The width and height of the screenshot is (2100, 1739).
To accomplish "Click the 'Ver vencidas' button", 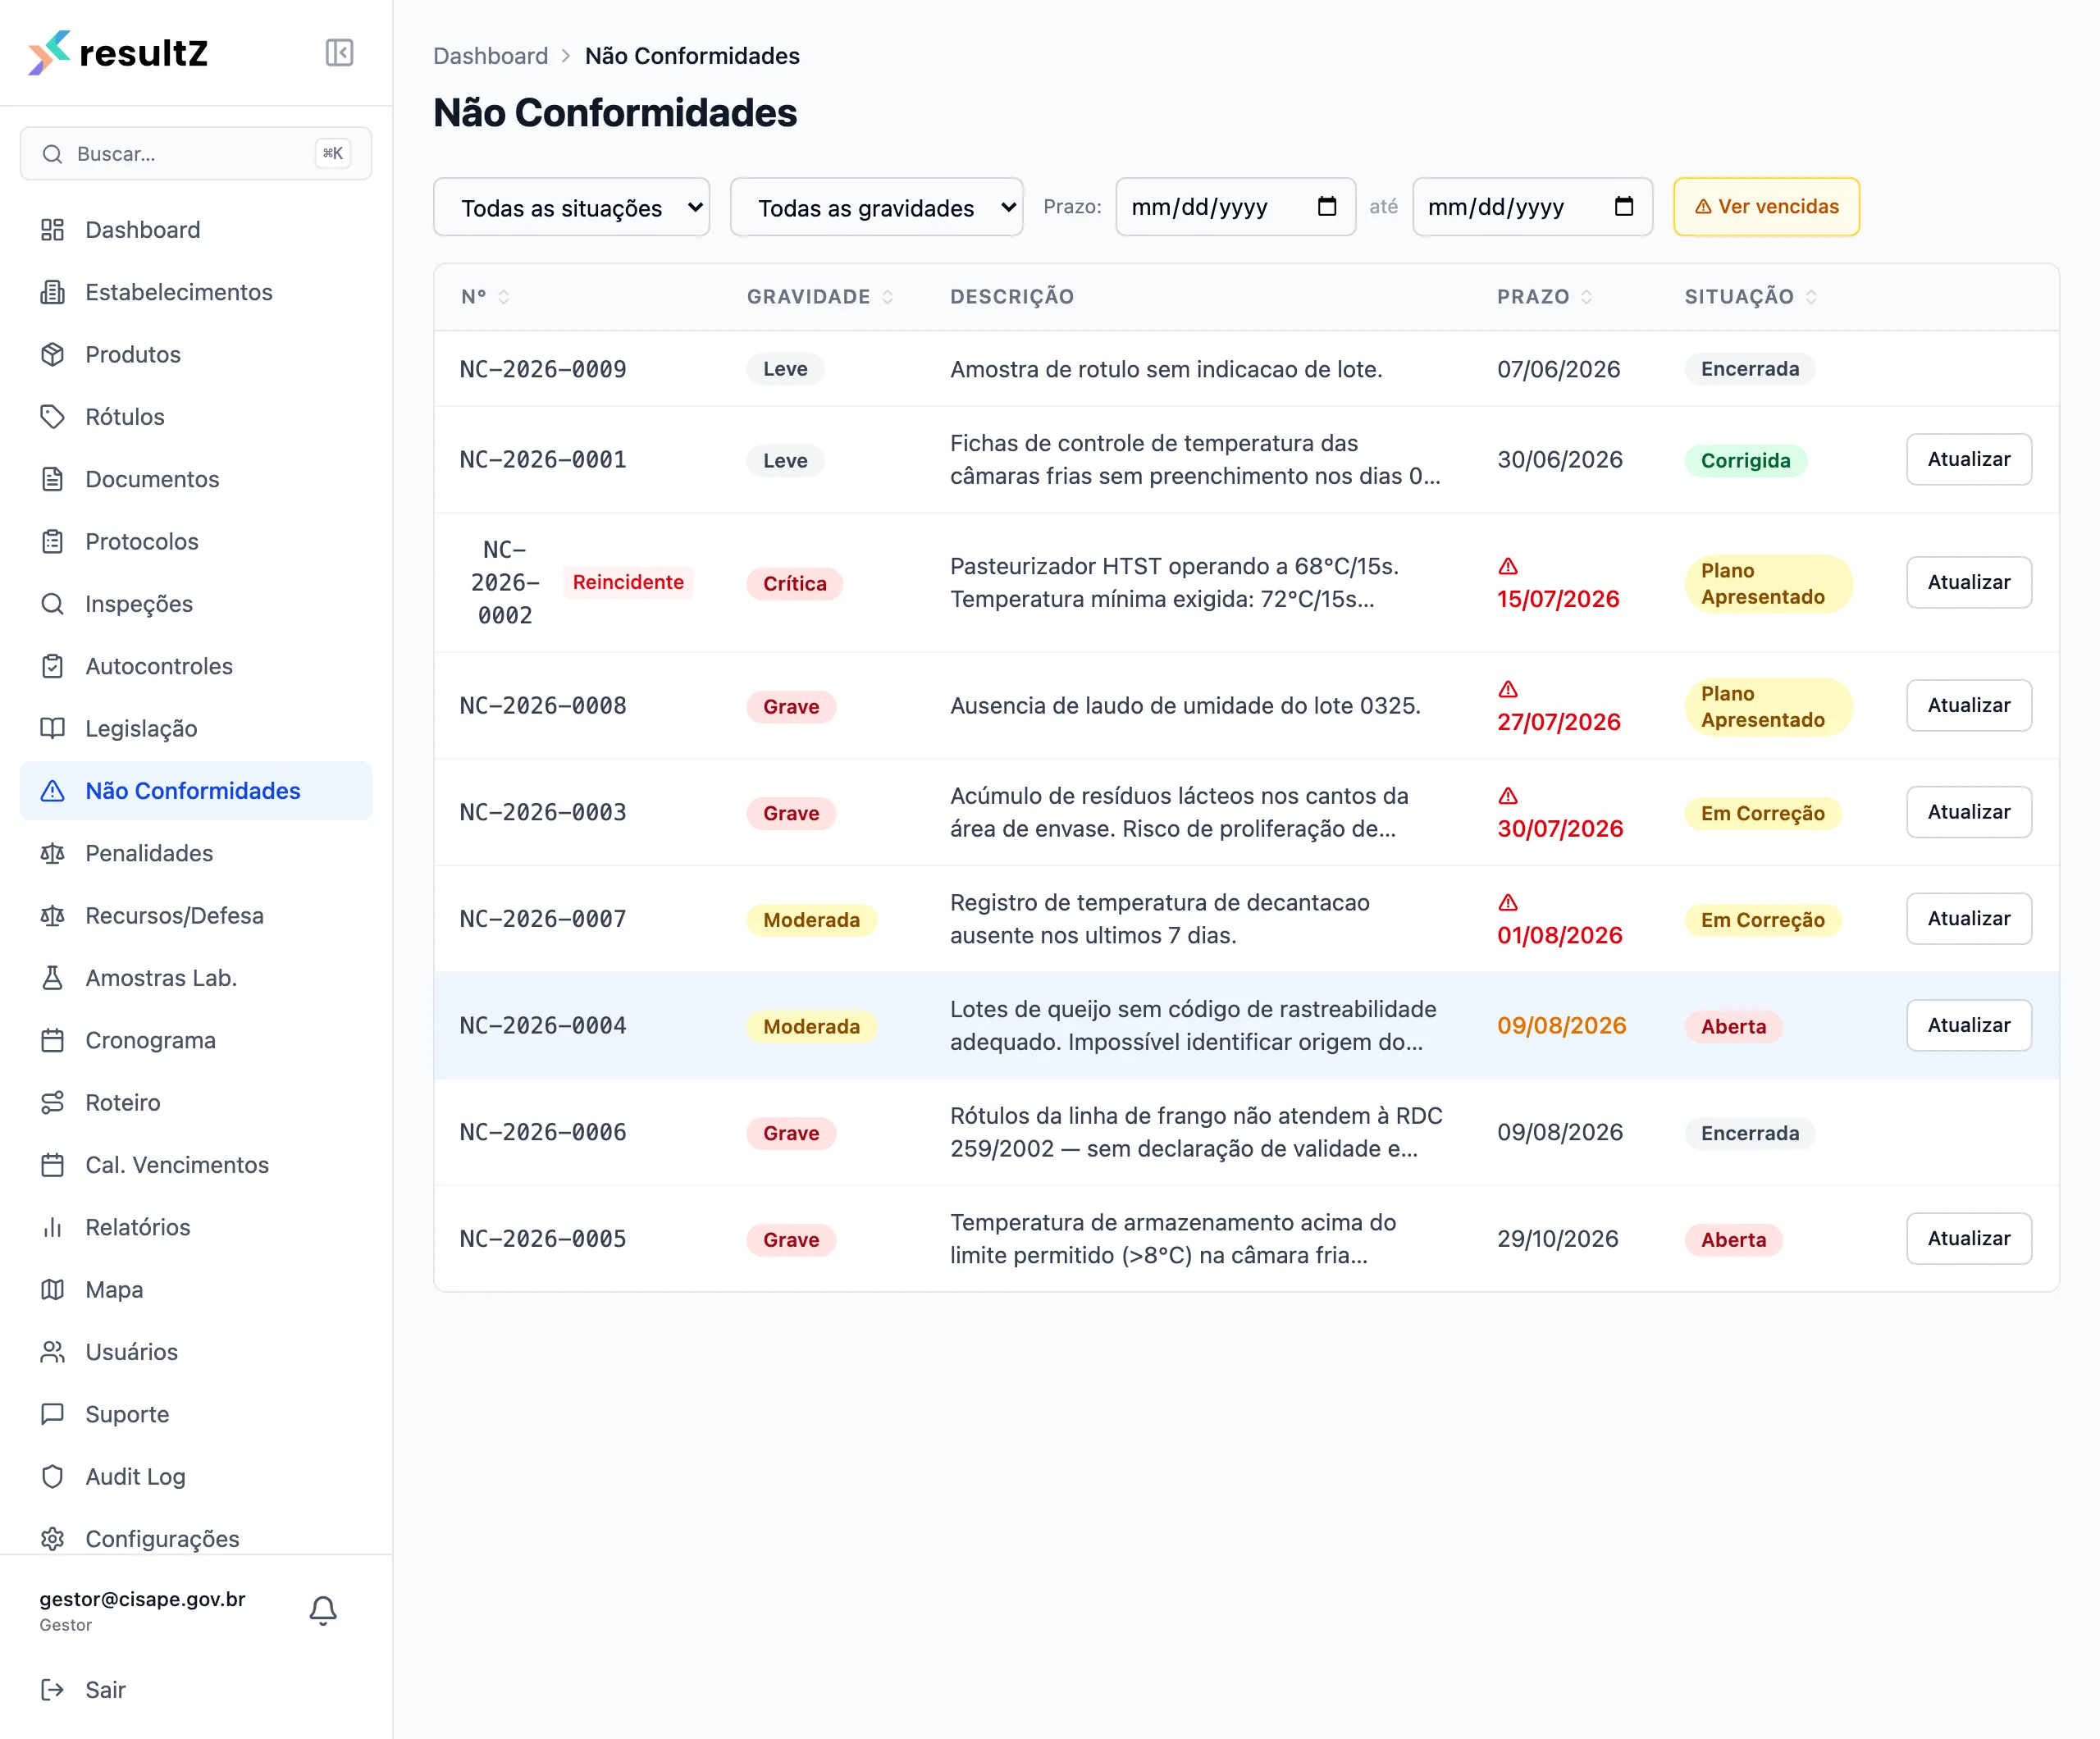I will pos(1766,207).
